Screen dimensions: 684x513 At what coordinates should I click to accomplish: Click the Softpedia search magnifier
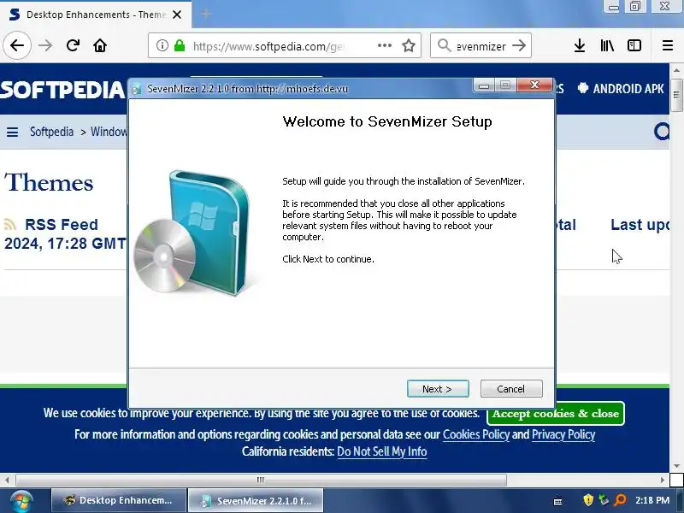(x=661, y=132)
